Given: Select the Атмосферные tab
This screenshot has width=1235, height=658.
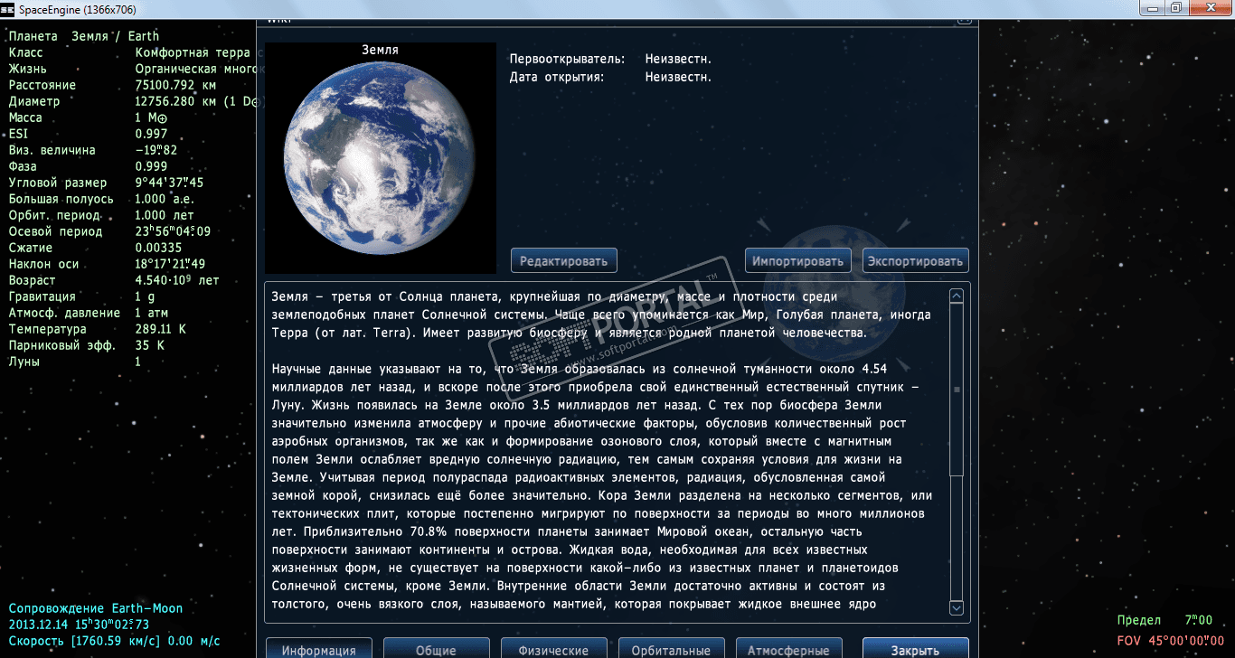Looking at the screenshot, I should tap(788, 649).
